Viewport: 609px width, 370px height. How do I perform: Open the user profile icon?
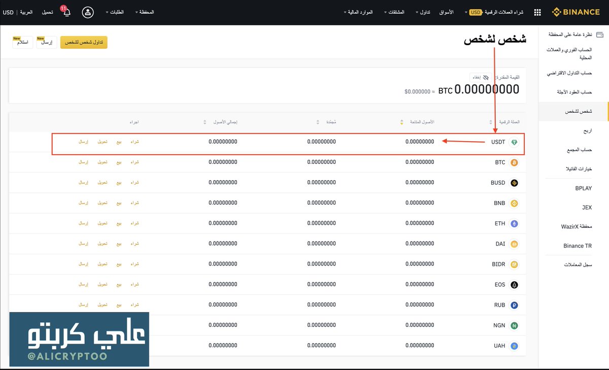pyautogui.click(x=88, y=12)
